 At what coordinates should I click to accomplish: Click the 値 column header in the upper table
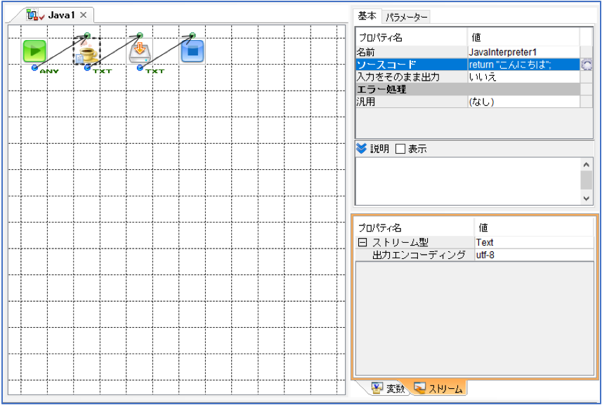(523, 37)
